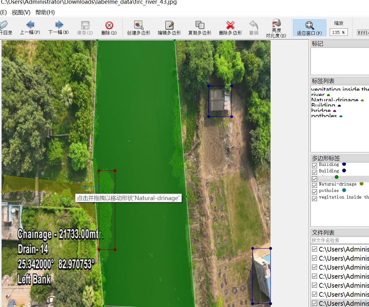The image size is (369, 307).
Task: Open the 帮助(H) menu
Action: click(45, 12)
